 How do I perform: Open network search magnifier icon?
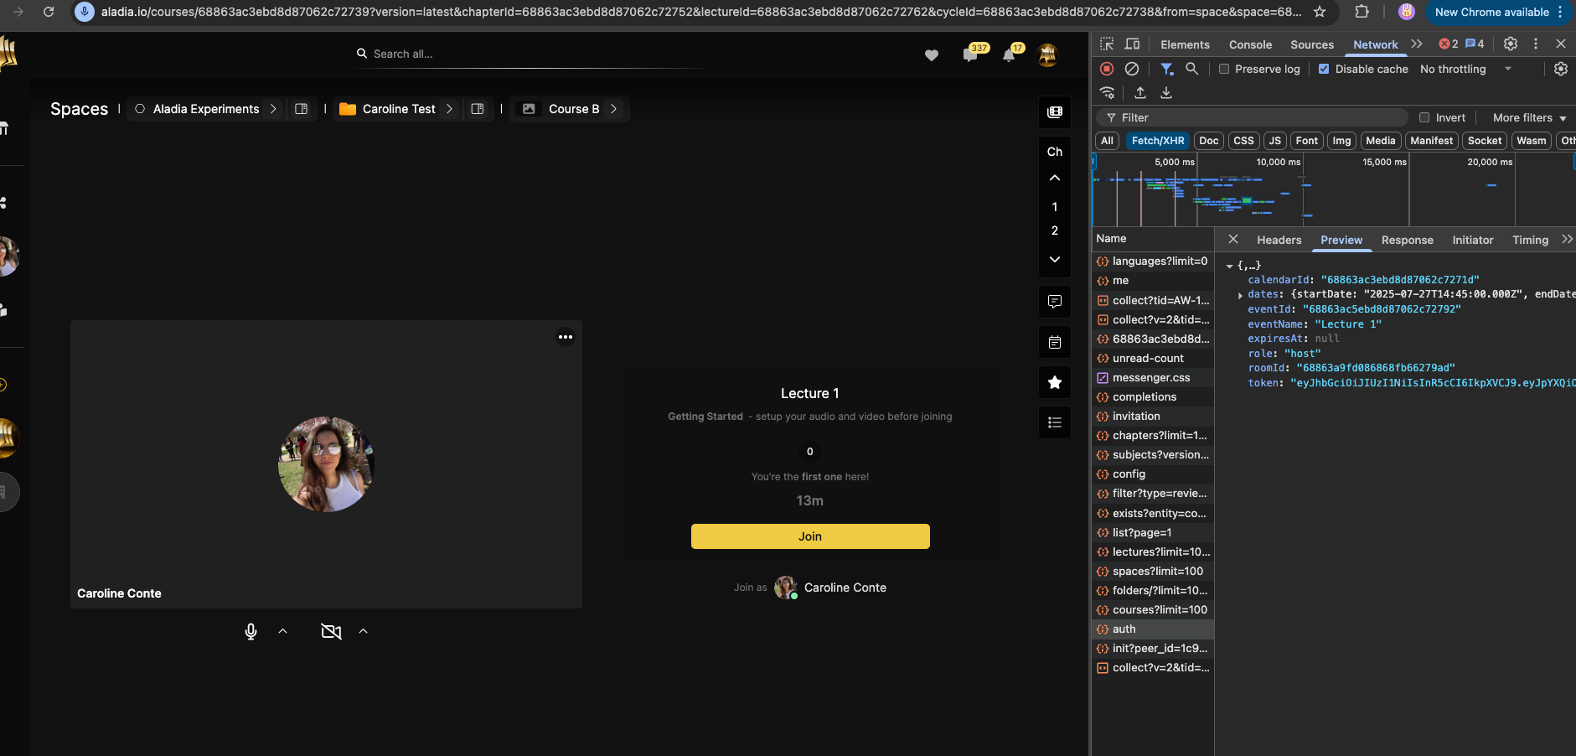pos(1191,69)
